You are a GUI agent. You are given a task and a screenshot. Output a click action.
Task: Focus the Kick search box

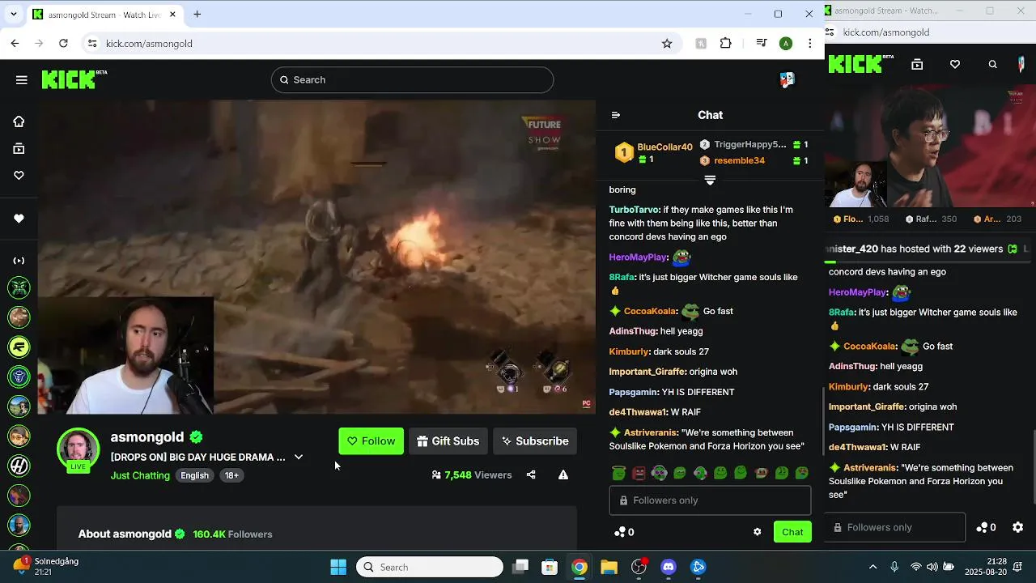[x=412, y=79]
